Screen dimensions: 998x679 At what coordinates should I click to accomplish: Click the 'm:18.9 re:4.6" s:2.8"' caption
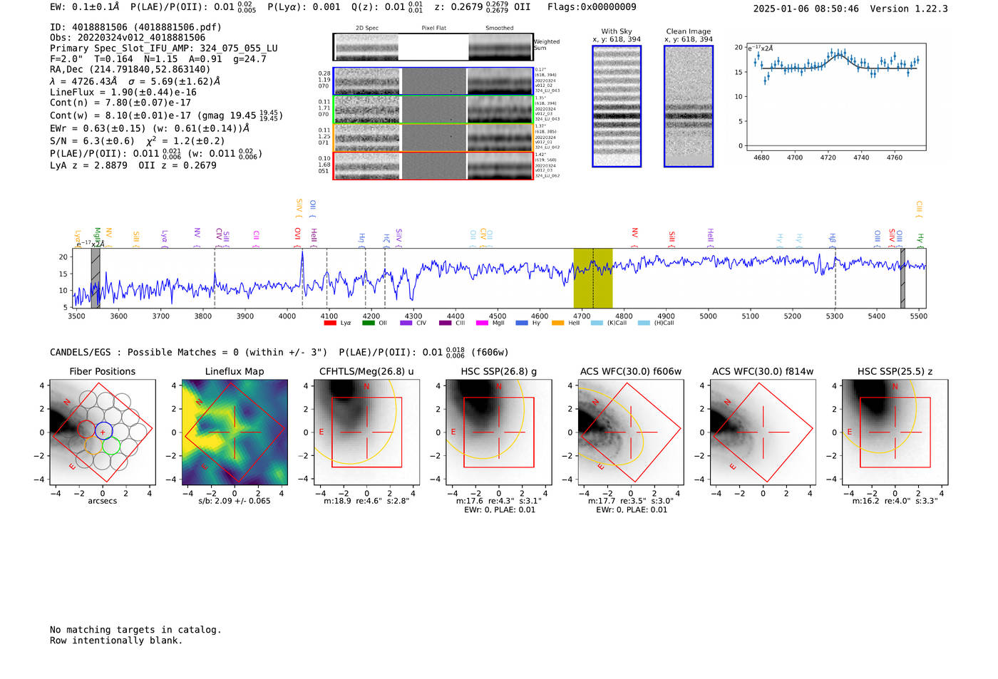366,501
